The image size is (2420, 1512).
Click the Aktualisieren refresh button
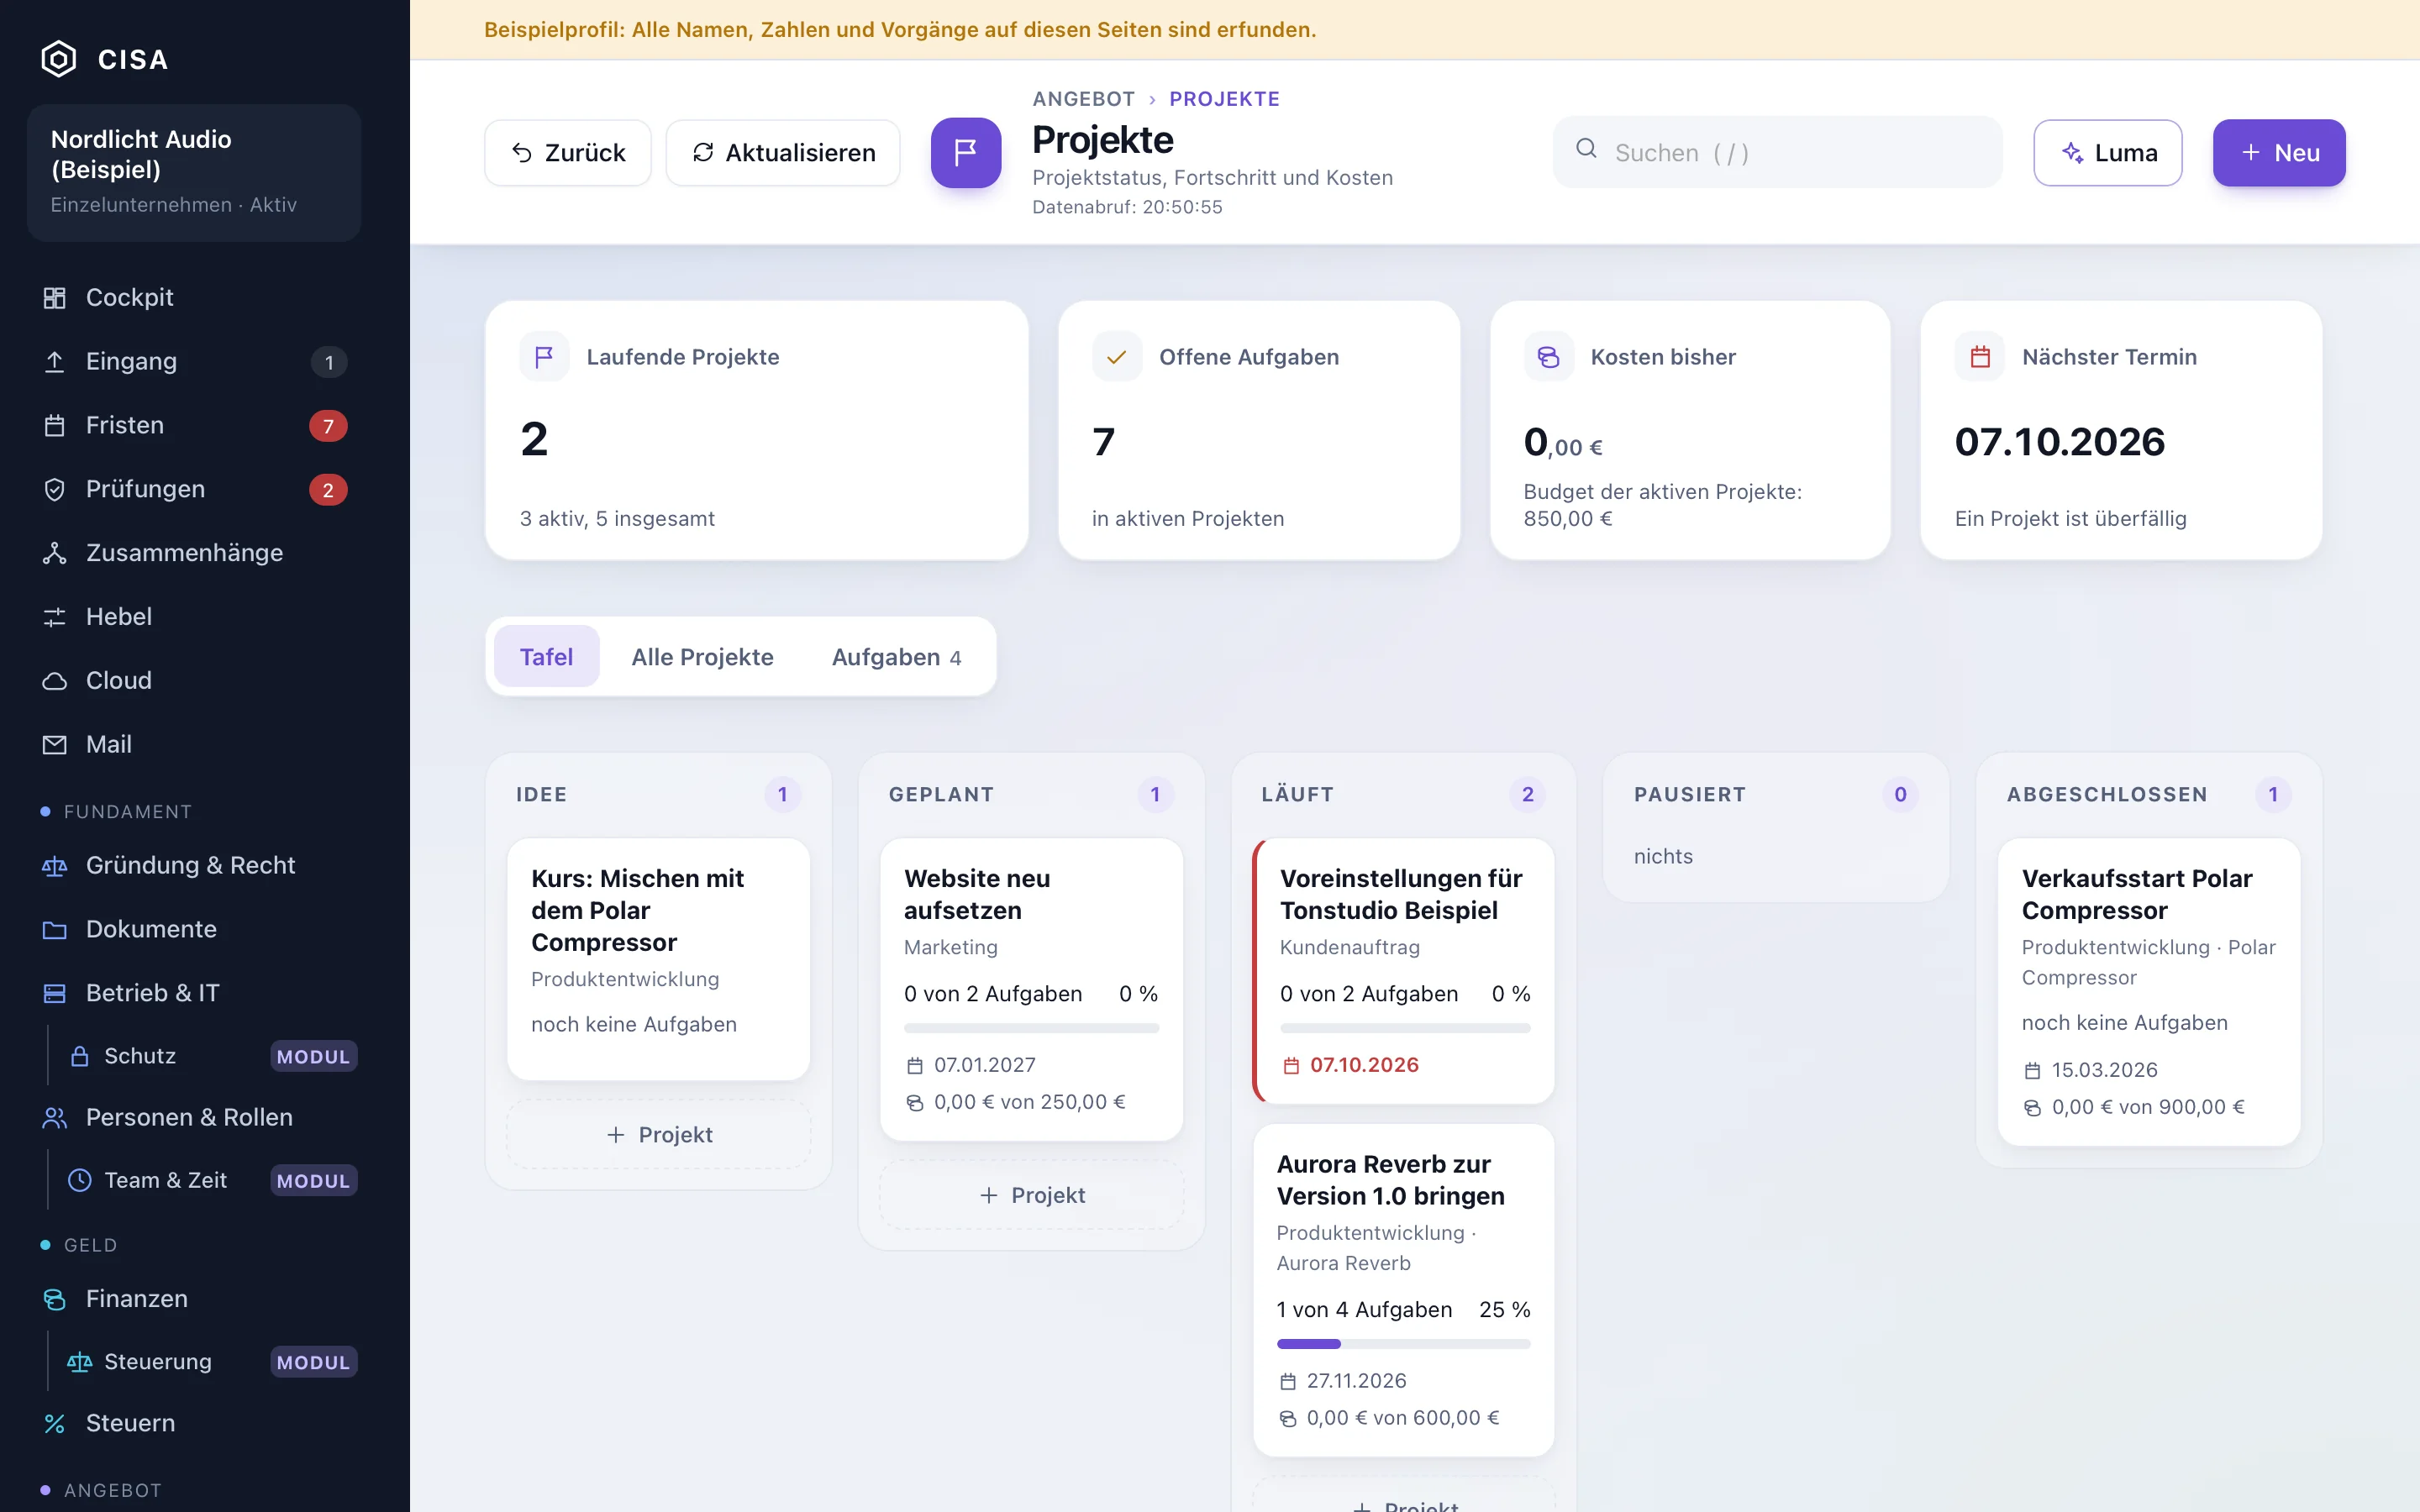point(783,153)
